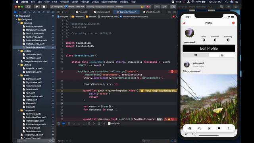254x143 pixels.
Task: Open the Auto variables filter dropdown
Action: coord(60,141)
